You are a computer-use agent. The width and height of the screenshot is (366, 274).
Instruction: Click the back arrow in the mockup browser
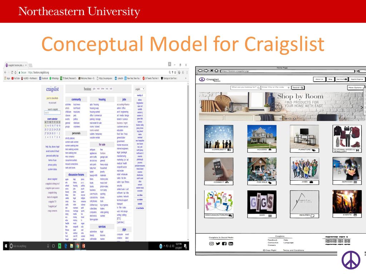pos(200,71)
